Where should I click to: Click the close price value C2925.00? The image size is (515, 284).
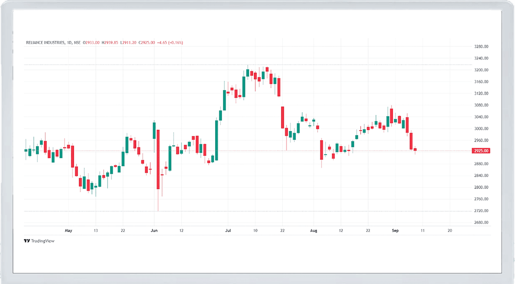point(147,43)
